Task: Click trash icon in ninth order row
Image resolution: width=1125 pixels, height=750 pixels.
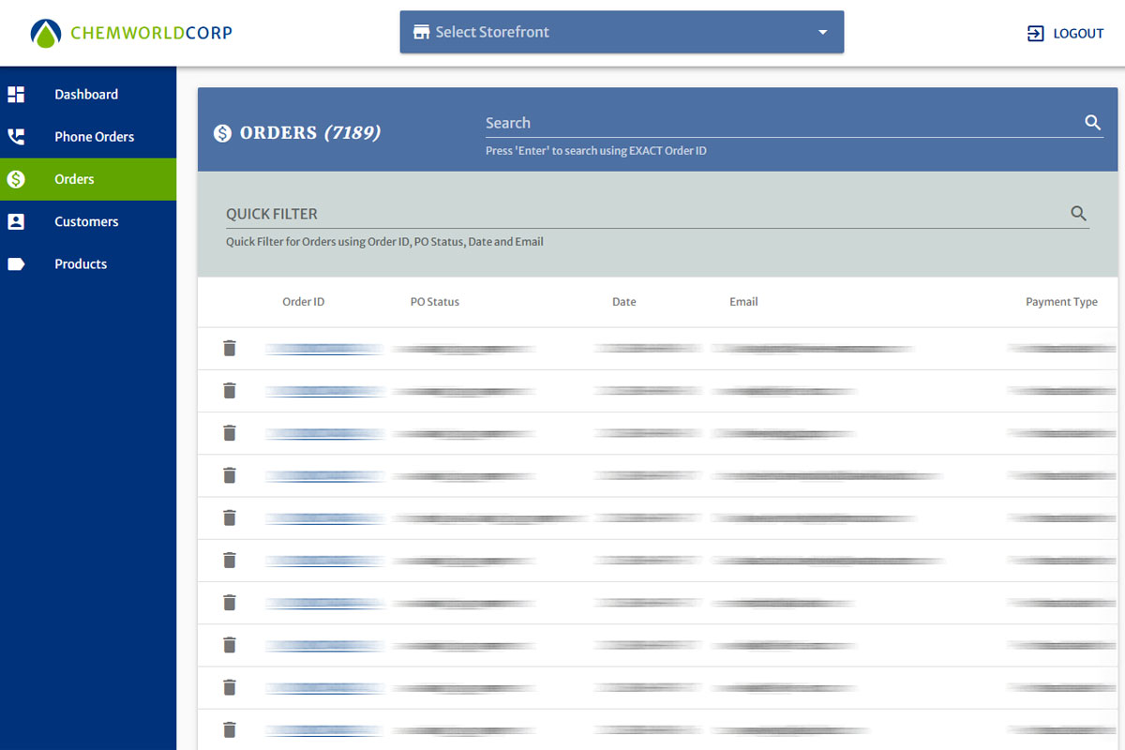Action: [x=230, y=687]
